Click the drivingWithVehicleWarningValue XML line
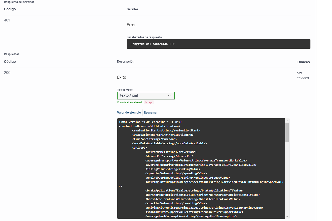The image size is (332, 221). pos(204,208)
